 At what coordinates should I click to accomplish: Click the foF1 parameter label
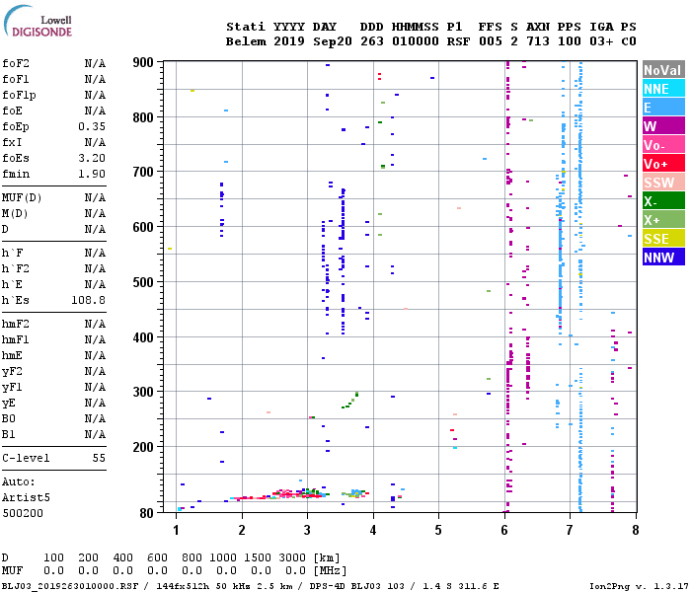tap(16, 79)
